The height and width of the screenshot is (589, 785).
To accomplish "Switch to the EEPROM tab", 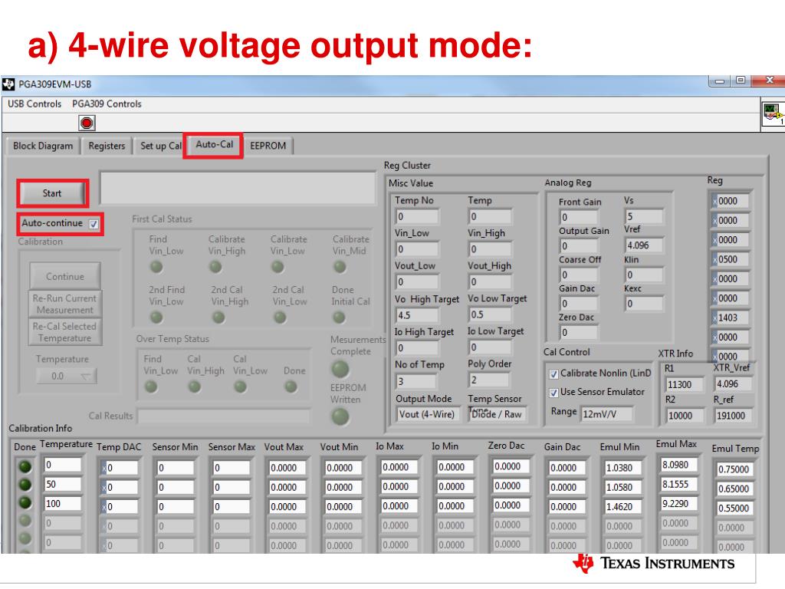I will 268,146.
